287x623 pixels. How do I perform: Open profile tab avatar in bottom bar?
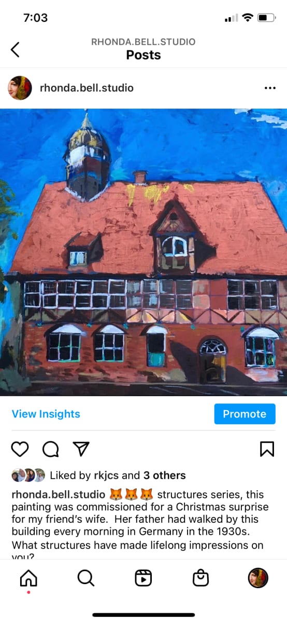(257, 578)
